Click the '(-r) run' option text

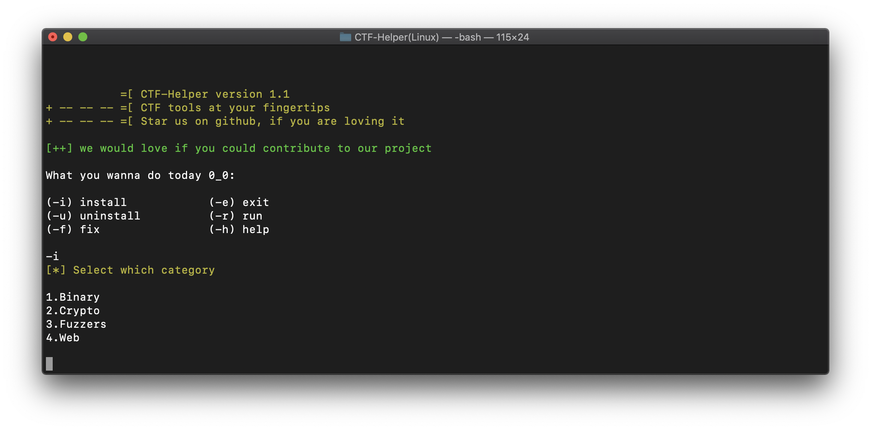[x=236, y=216]
